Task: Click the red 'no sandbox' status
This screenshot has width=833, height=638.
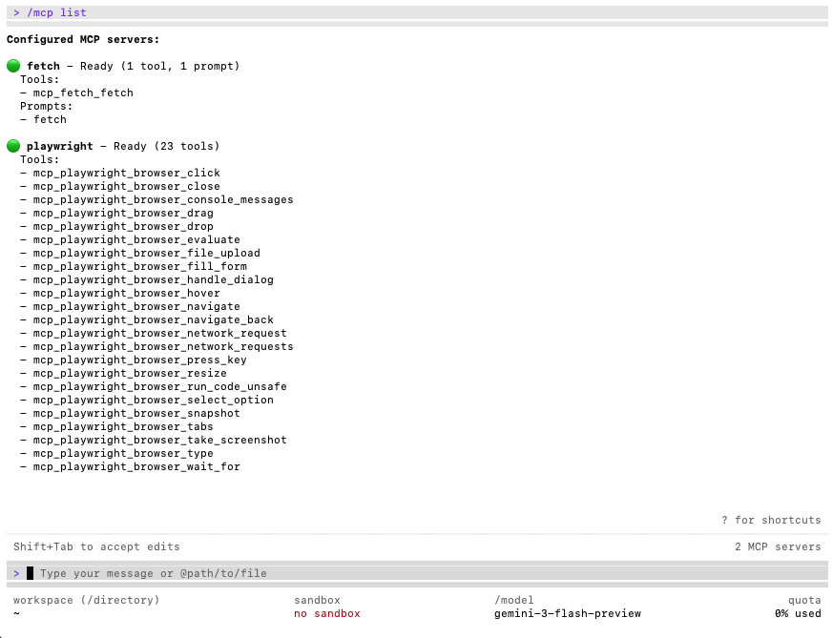Action: [327, 613]
